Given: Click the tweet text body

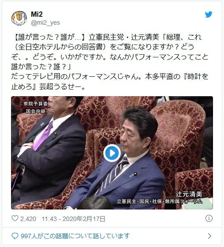Looking at the screenshot, I should [110, 62].
